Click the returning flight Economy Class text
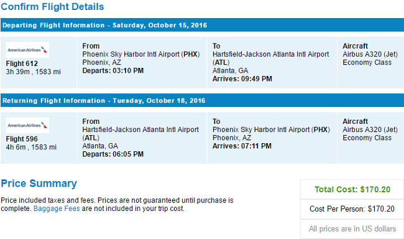The height and width of the screenshot is (239, 404). coord(367,138)
